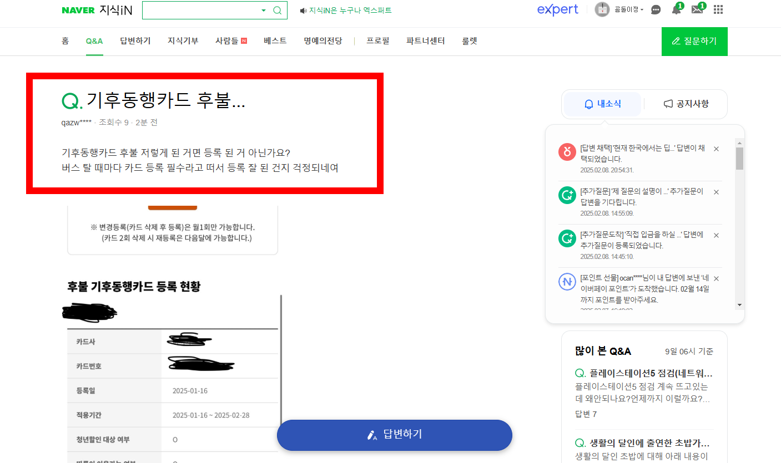
Task: Open the notification bell icon
Action: [676, 9]
